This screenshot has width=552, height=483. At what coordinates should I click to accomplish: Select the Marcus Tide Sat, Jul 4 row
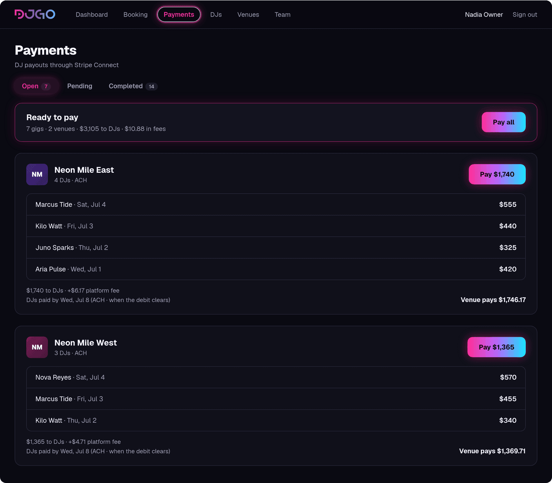pos(276,204)
